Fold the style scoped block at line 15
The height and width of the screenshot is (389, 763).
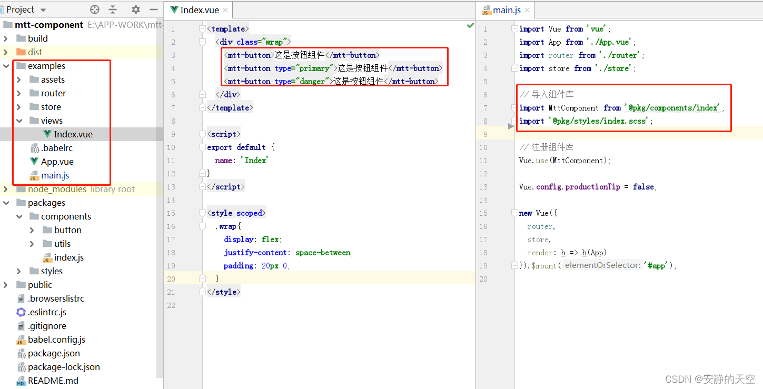tap(203, 213)
